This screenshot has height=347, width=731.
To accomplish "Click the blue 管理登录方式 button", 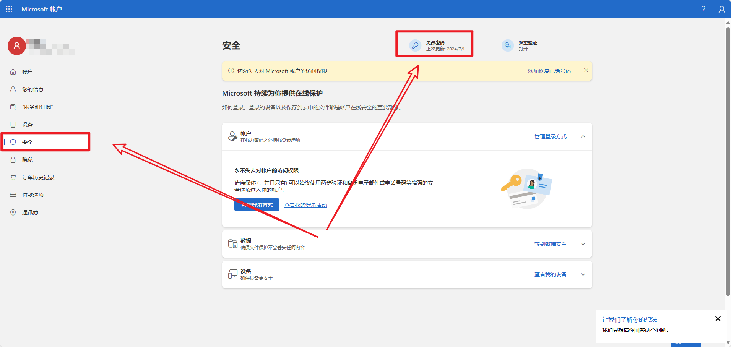I will (257, 205).
